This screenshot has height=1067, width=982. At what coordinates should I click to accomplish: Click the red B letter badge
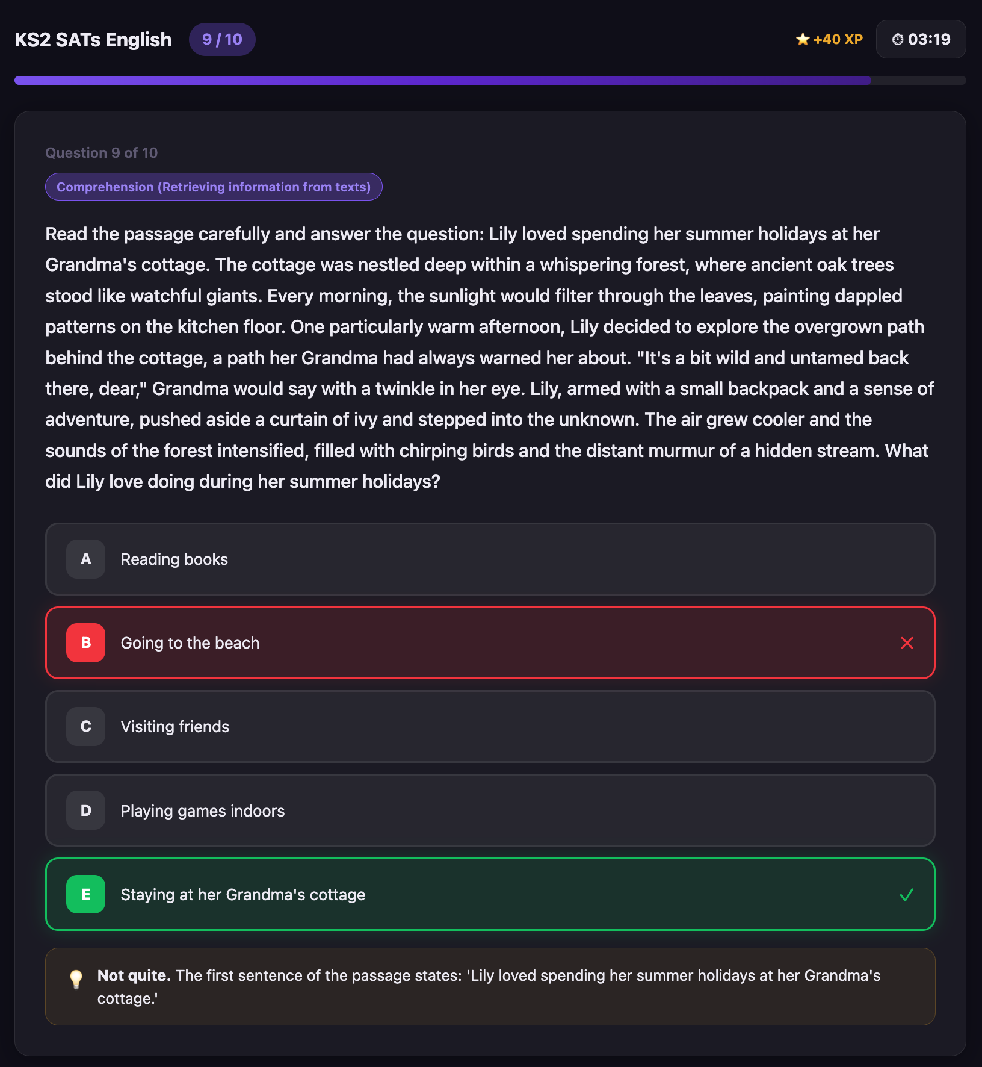click(x=85, y=643)
